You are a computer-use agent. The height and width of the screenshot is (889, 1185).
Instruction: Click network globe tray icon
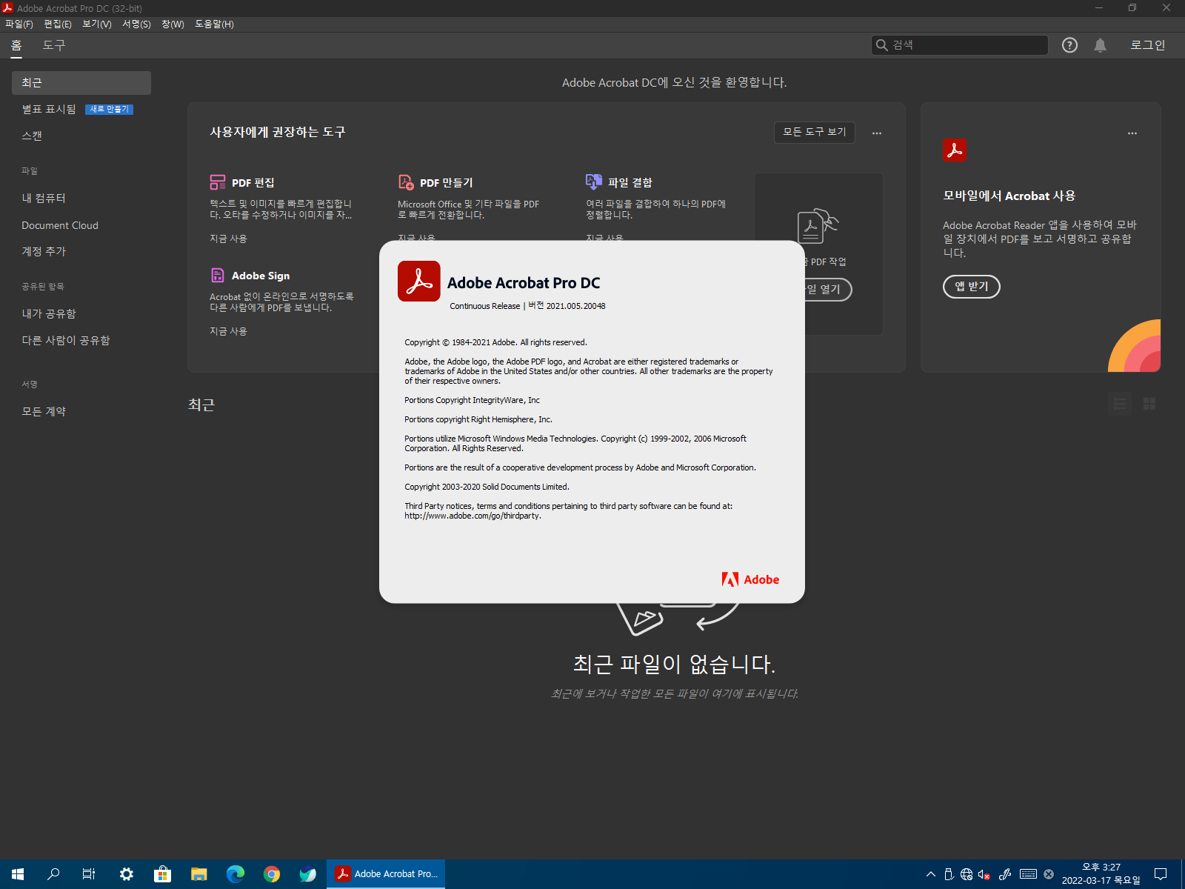tap(967, 874)
